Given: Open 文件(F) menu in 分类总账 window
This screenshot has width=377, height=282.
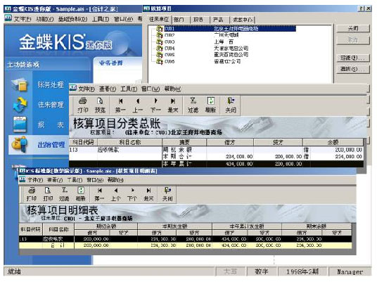Looking at the screenshot, I should pyautogui.click(x=87, y=89).
